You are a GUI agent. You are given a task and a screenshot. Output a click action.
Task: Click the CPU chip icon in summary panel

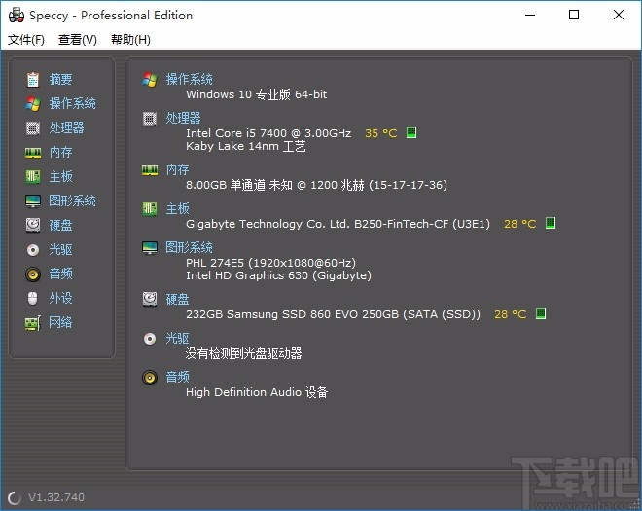click(150, 119)
